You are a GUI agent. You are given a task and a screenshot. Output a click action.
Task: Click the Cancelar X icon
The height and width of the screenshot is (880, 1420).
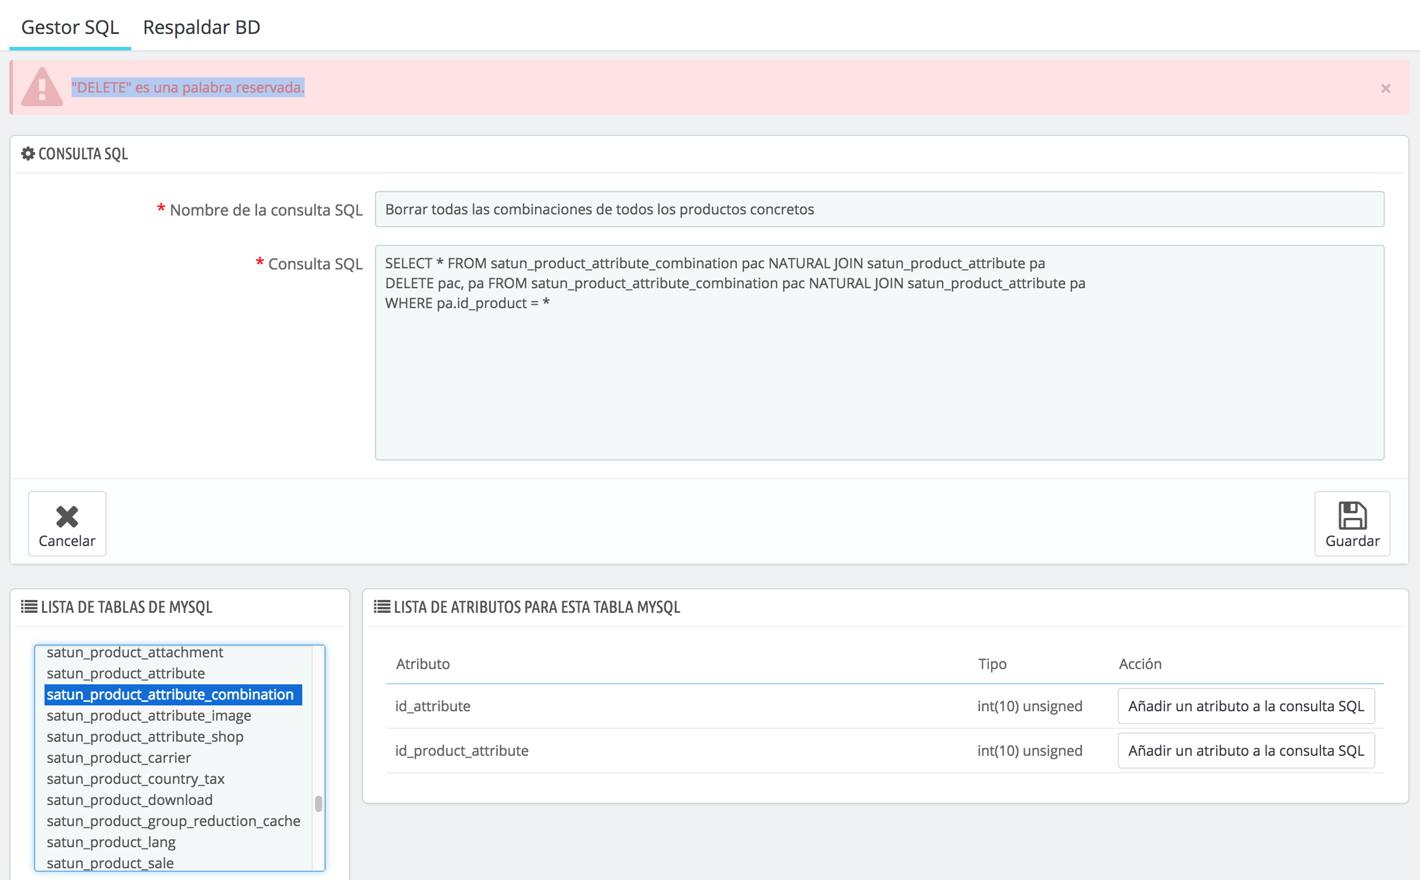pos(67,517)
